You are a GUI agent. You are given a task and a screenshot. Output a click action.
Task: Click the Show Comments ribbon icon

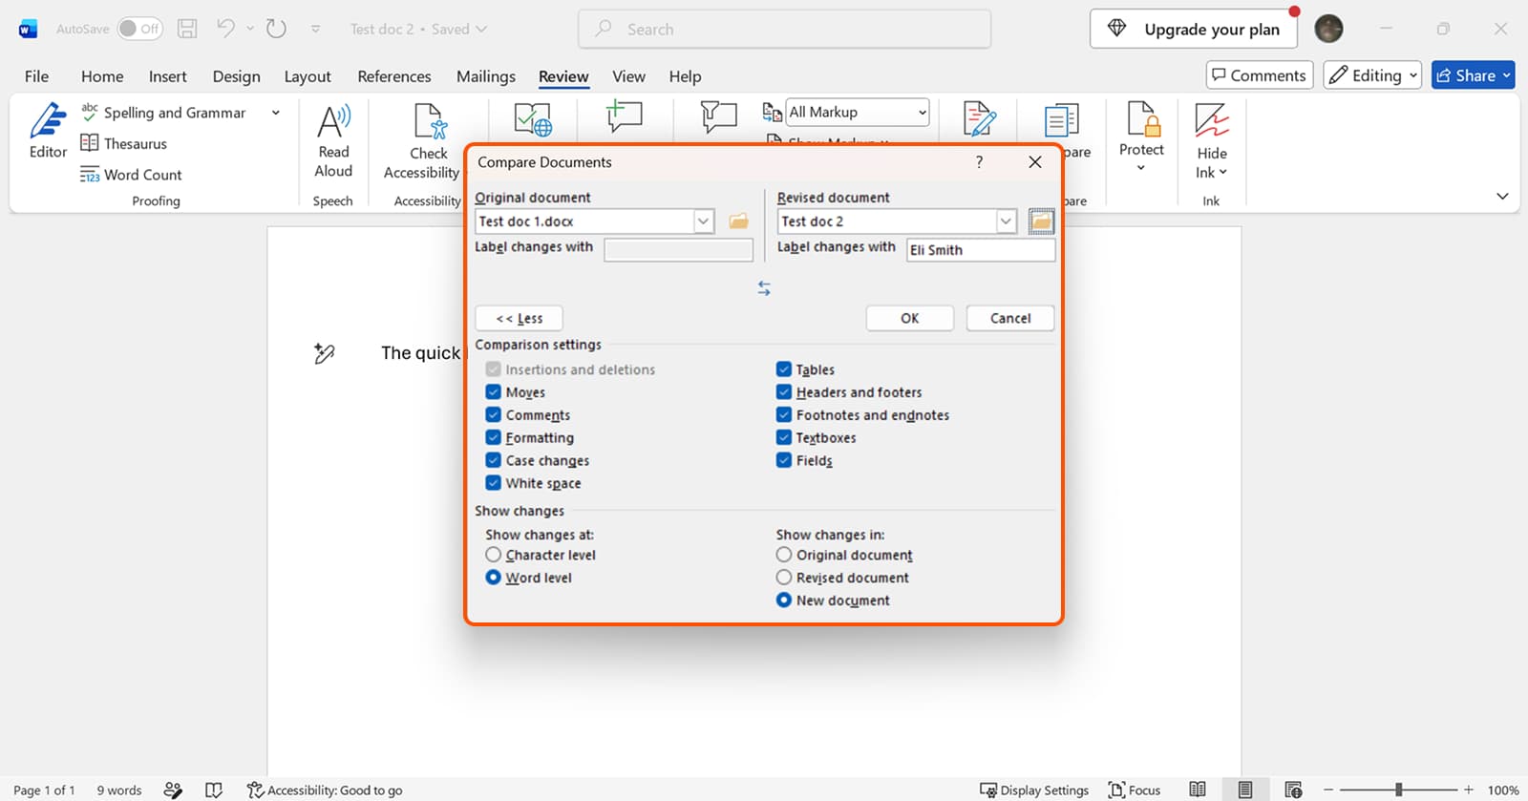pyautogui.click(x=718, y=117)
